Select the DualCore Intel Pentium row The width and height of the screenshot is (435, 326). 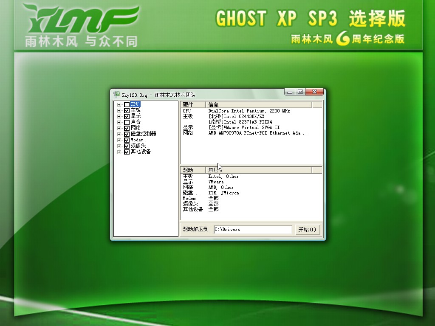(x=249, y=111)
